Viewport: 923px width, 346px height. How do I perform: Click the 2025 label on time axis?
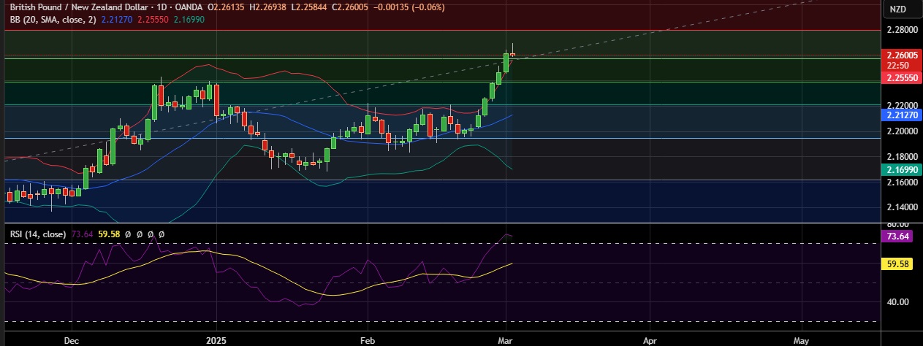pos(216,340)
